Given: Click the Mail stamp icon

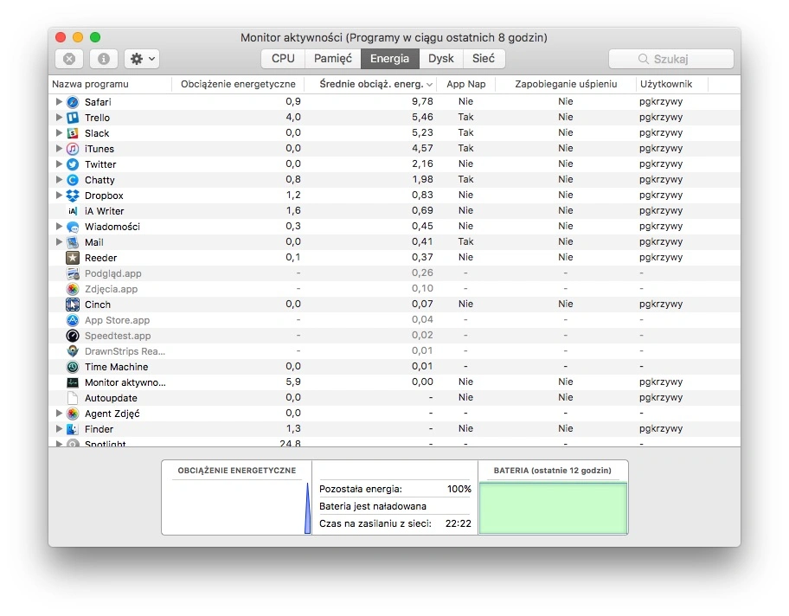Looking at the screenshot, I should (x=73, y=242).
